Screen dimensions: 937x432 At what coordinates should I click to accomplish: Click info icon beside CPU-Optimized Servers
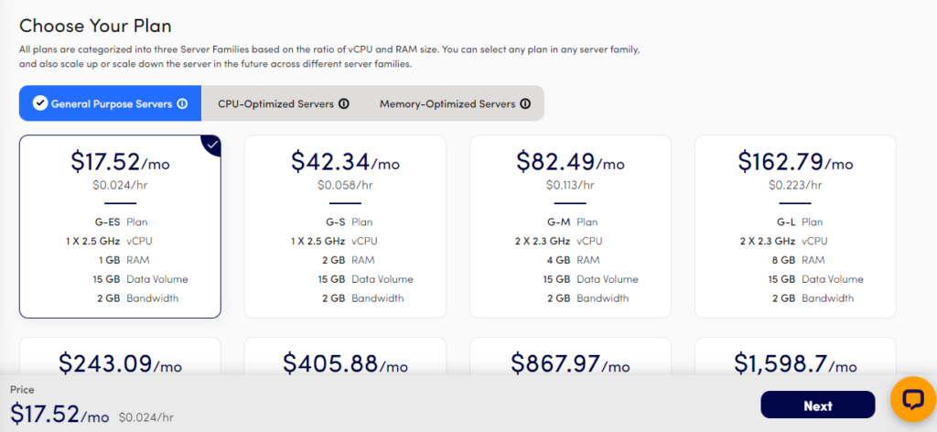[x=344, y=103]
